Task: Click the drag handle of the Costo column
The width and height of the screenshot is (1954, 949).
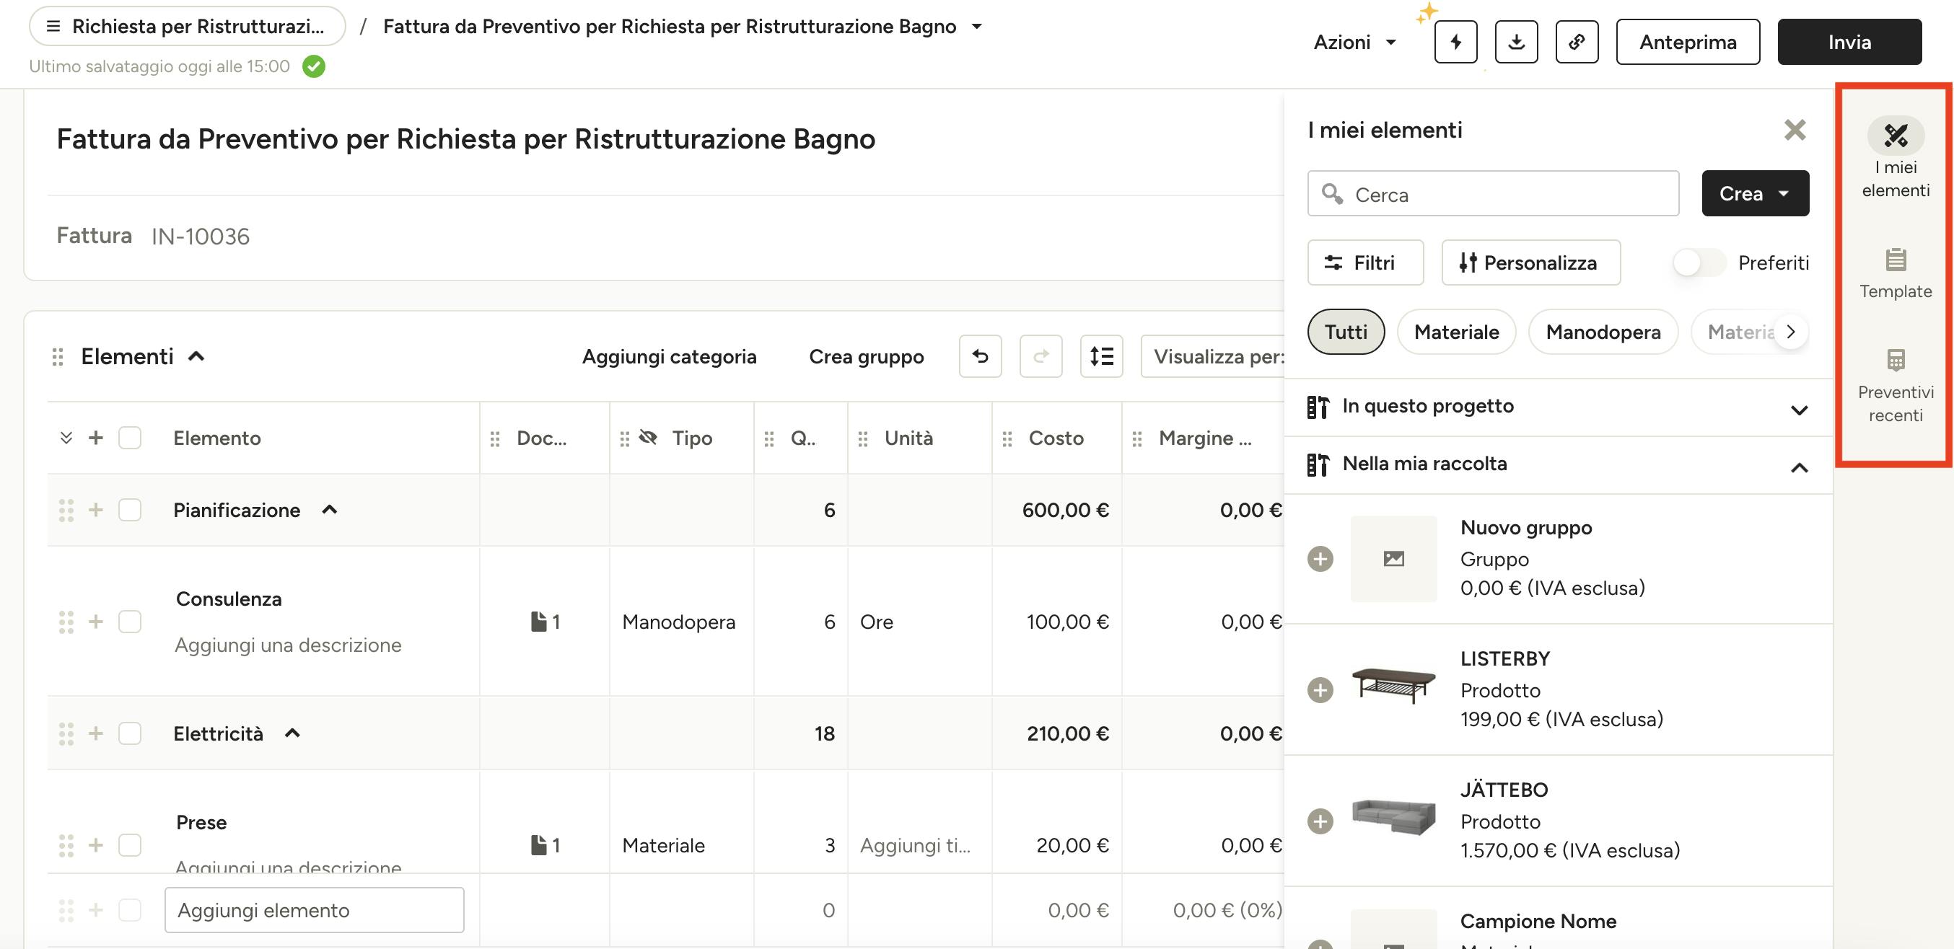Action: click(1007, 438)
